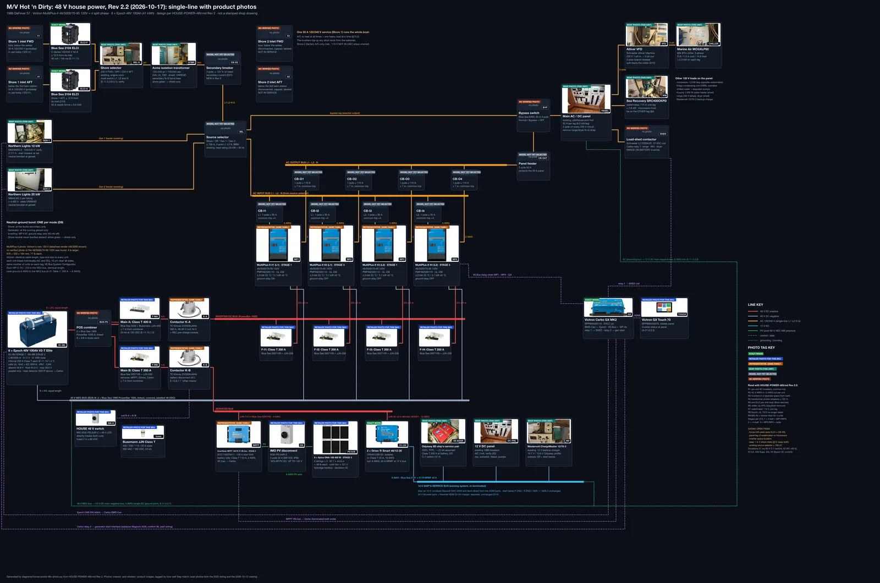This screenshot has height=583, width=880.
Task: Click the F-I2 Class T 200 A fuse photo
Action: point(329,337)
